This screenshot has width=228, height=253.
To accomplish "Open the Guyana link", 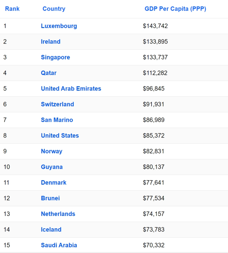I will tap(52, 167).
